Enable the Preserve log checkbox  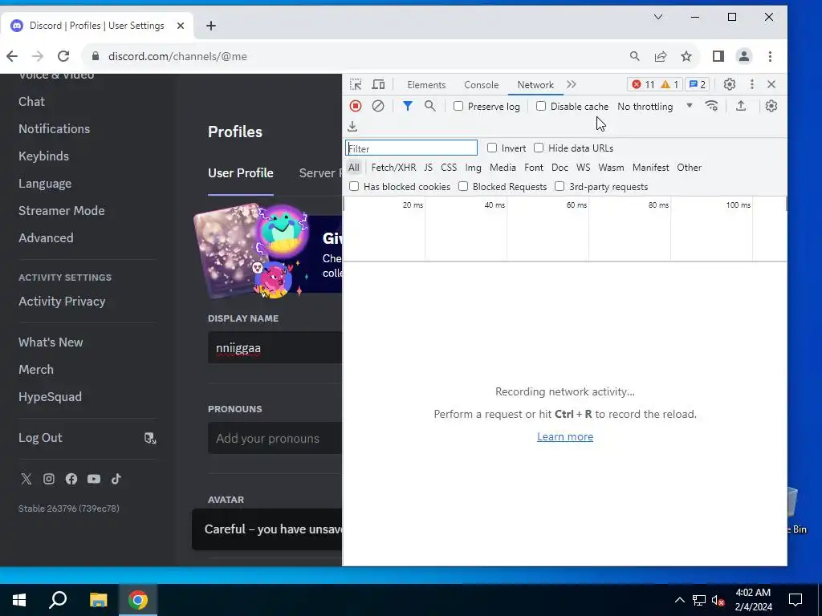coord(458,106)
